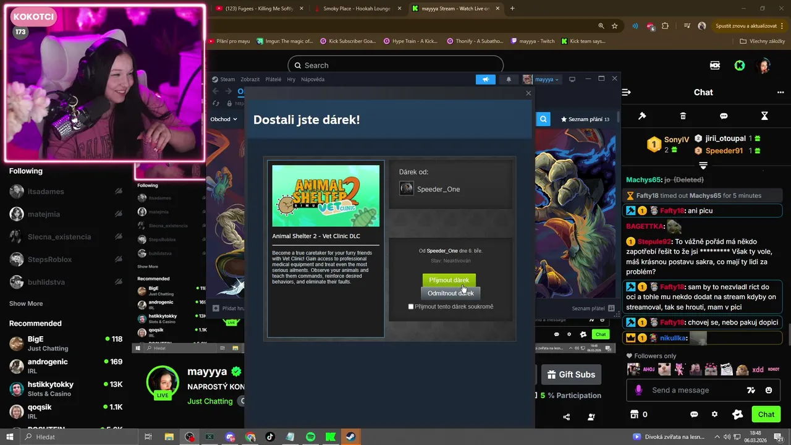Open the Animal Shelter 2 DLC banner
791x445 pixels.
[x=326, y=195]
